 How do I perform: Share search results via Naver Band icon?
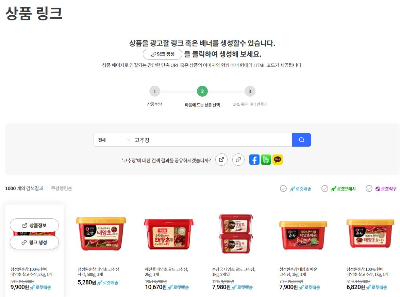266,160
